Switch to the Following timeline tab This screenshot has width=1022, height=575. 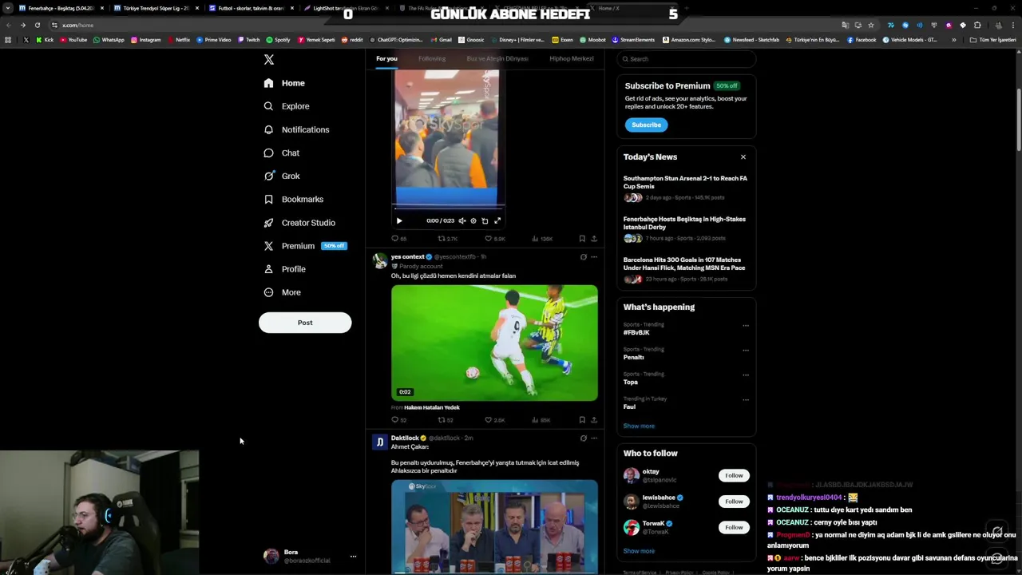432,59
